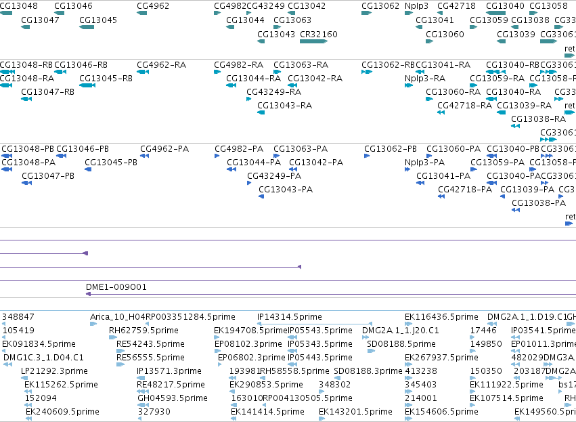Click EST EK116436.5prime

pos(441,317)
